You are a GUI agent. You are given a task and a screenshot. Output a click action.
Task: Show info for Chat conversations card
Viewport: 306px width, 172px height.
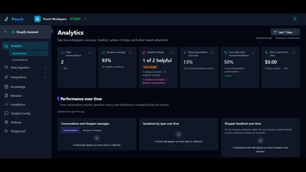(90, 53)
